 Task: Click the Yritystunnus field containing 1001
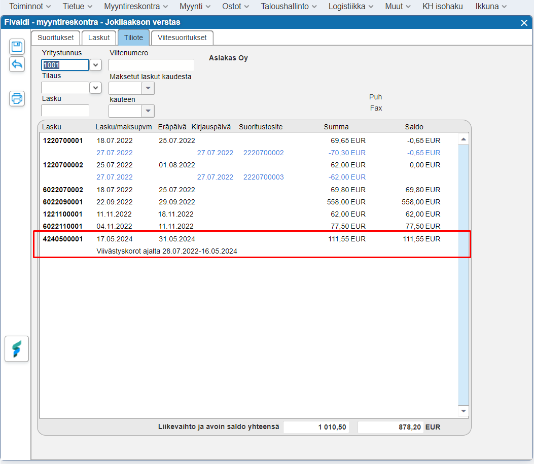point(65,65)
